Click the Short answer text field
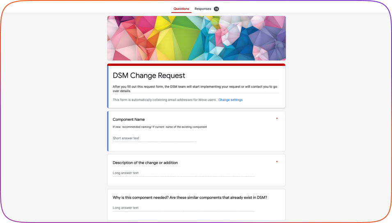Viewport: 392px width, 223px height. click(154, 138)
